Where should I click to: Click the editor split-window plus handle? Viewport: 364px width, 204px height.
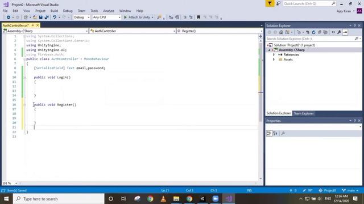[x=260, y=36]
